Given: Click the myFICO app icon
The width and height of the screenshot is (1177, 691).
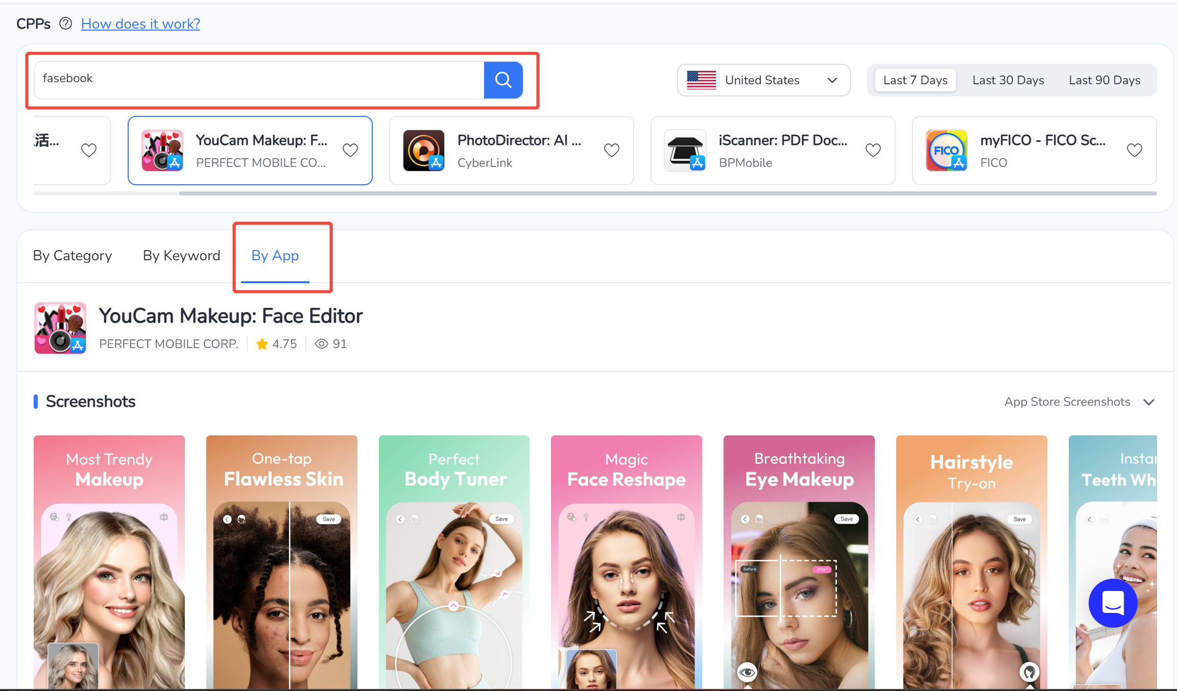Looking at the screenshot, I should click(x=946, y=150).
